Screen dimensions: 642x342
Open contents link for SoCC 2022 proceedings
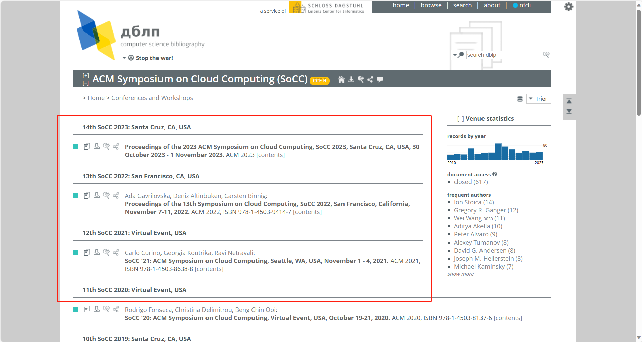point(307,212)
